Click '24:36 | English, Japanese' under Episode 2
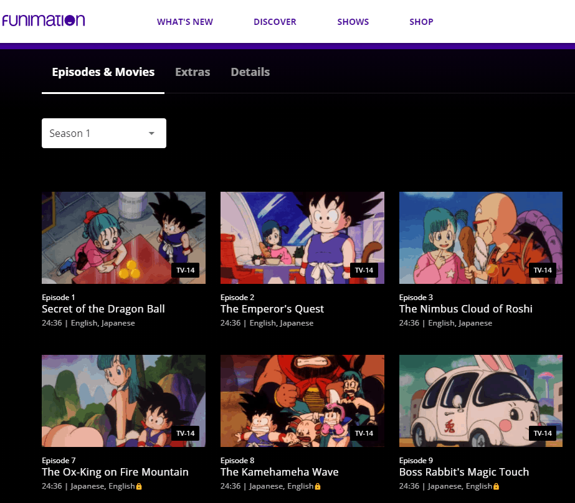Screen dimensions: 575x503 click(267, 323)
